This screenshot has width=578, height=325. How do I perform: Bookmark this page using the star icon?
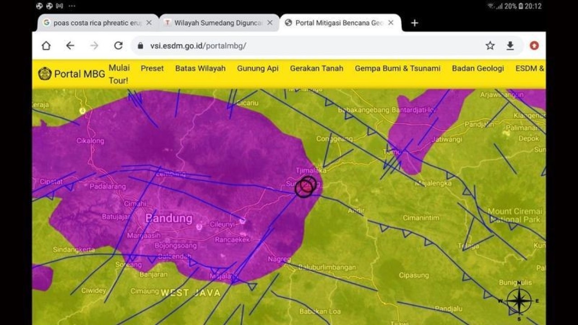point(489,45)
